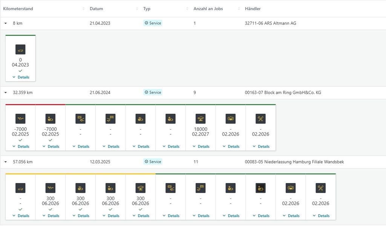386x226 pixels.
Task: Click the oil can icon in the 57.056 km row
Action: coord(51,188)
